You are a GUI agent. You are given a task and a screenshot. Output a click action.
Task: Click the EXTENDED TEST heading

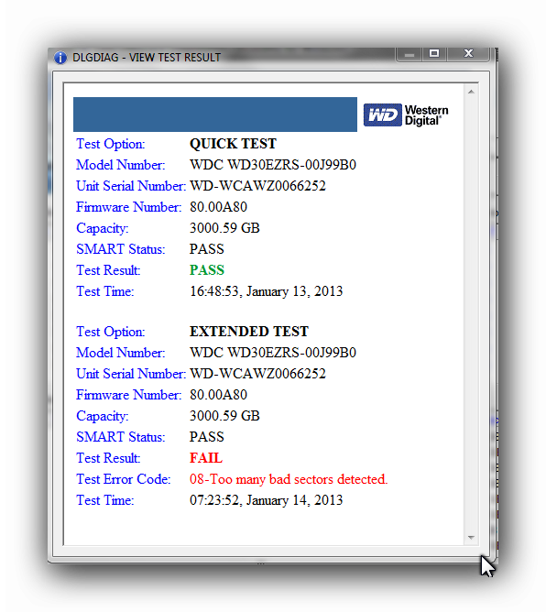click(x=249, y=332)
